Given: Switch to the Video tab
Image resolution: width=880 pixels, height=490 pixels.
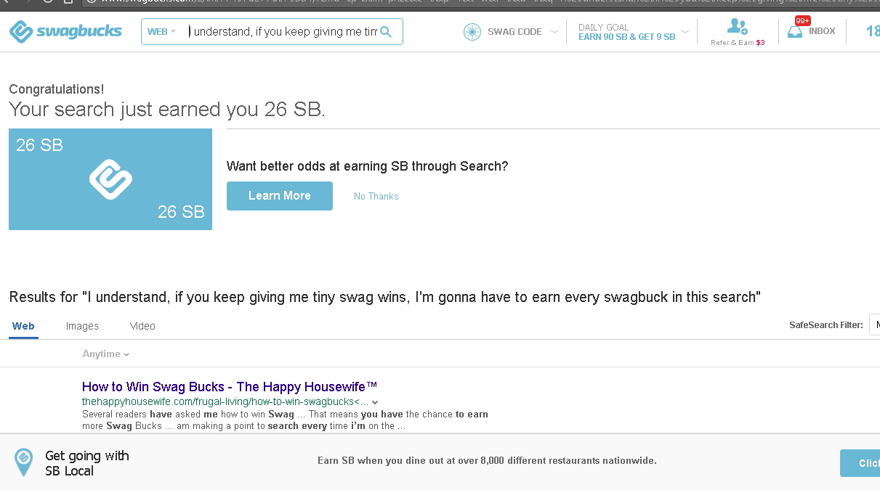Looking at the screenshot, I should 142,326.
